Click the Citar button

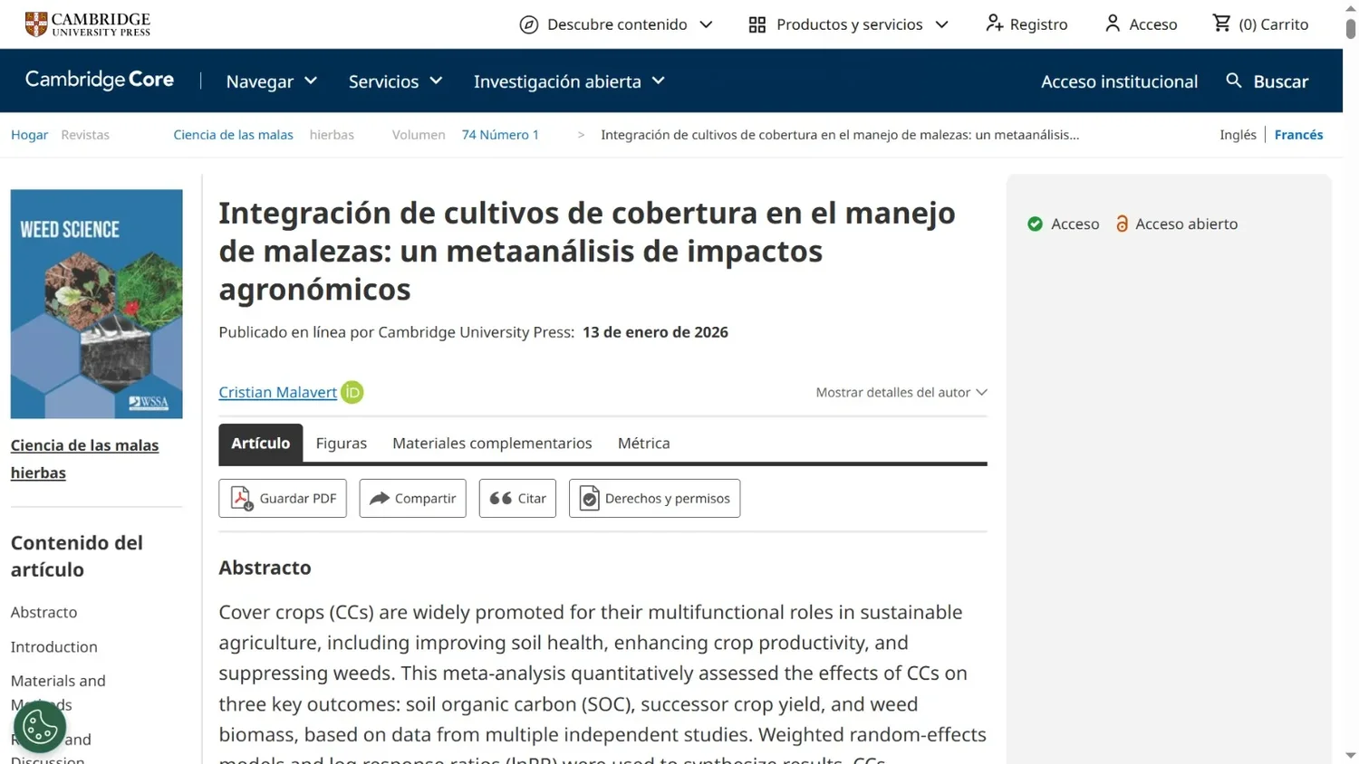(517, 498)
